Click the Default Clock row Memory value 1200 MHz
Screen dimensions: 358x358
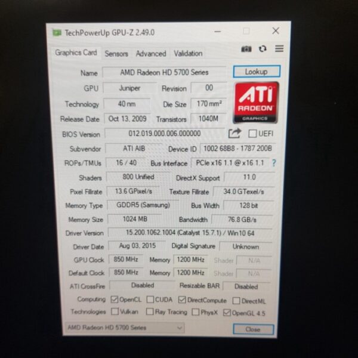pos(191,273)
